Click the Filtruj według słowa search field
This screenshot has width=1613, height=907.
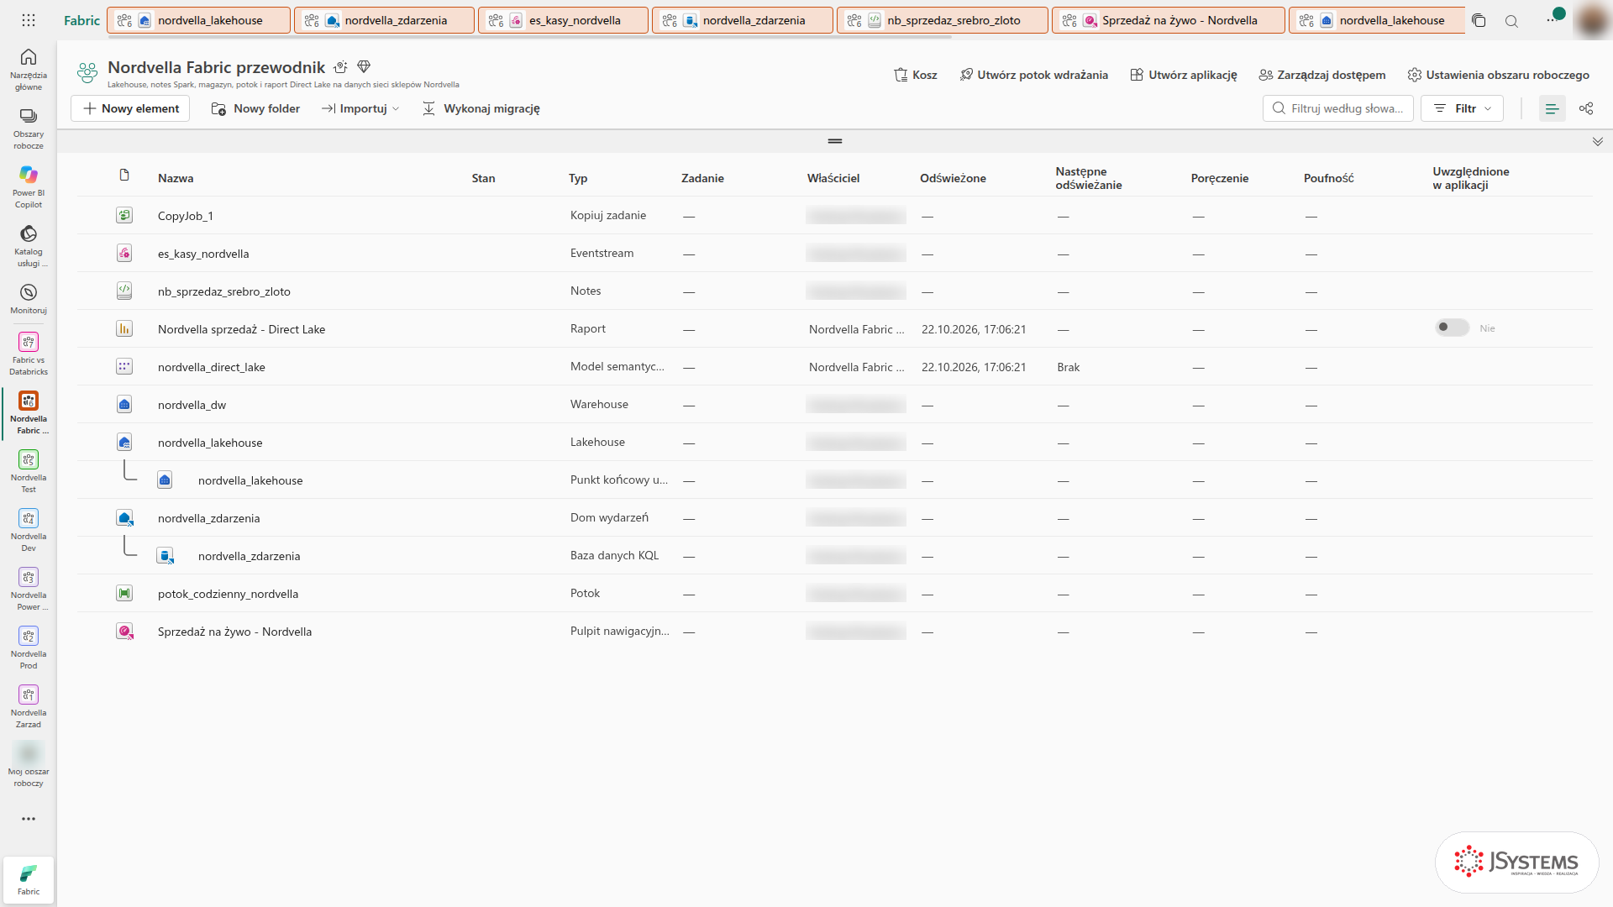pyautogui.click(x=1337, y=108)
